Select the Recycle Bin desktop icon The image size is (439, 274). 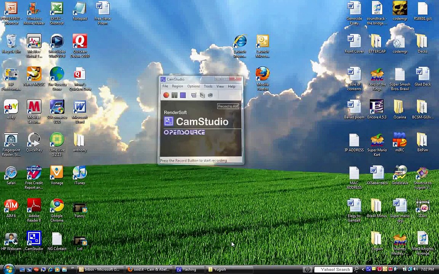11,44
